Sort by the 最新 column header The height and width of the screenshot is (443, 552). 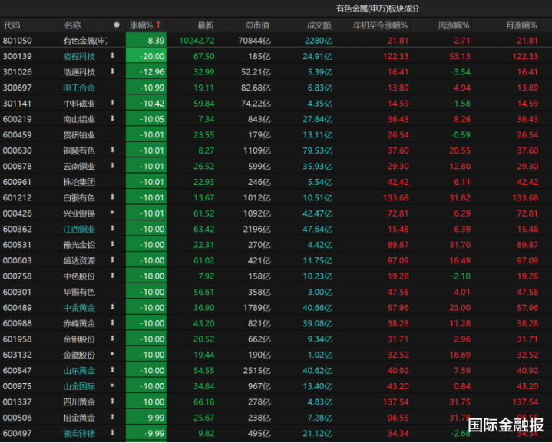[206, 25]
